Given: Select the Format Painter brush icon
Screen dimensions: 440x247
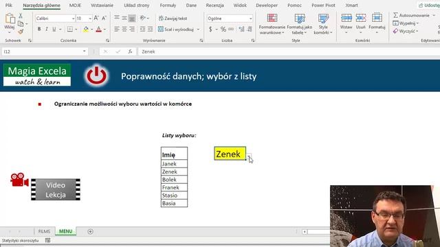Looking at the screenshot, I should pyautogui.click(x=21, y=32).
